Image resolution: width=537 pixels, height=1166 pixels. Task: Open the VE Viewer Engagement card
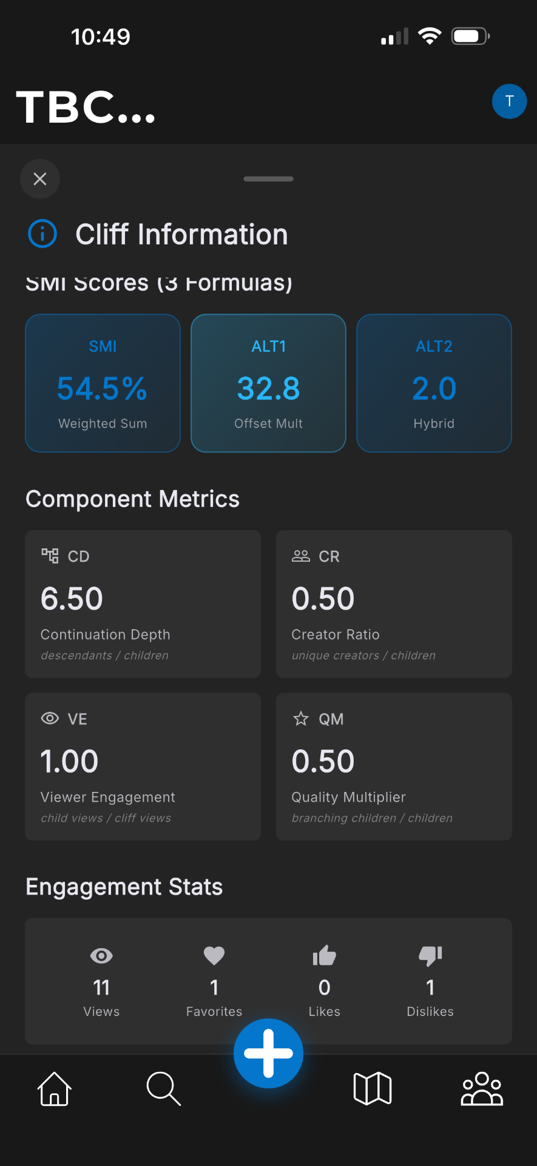tap(143, 766)
